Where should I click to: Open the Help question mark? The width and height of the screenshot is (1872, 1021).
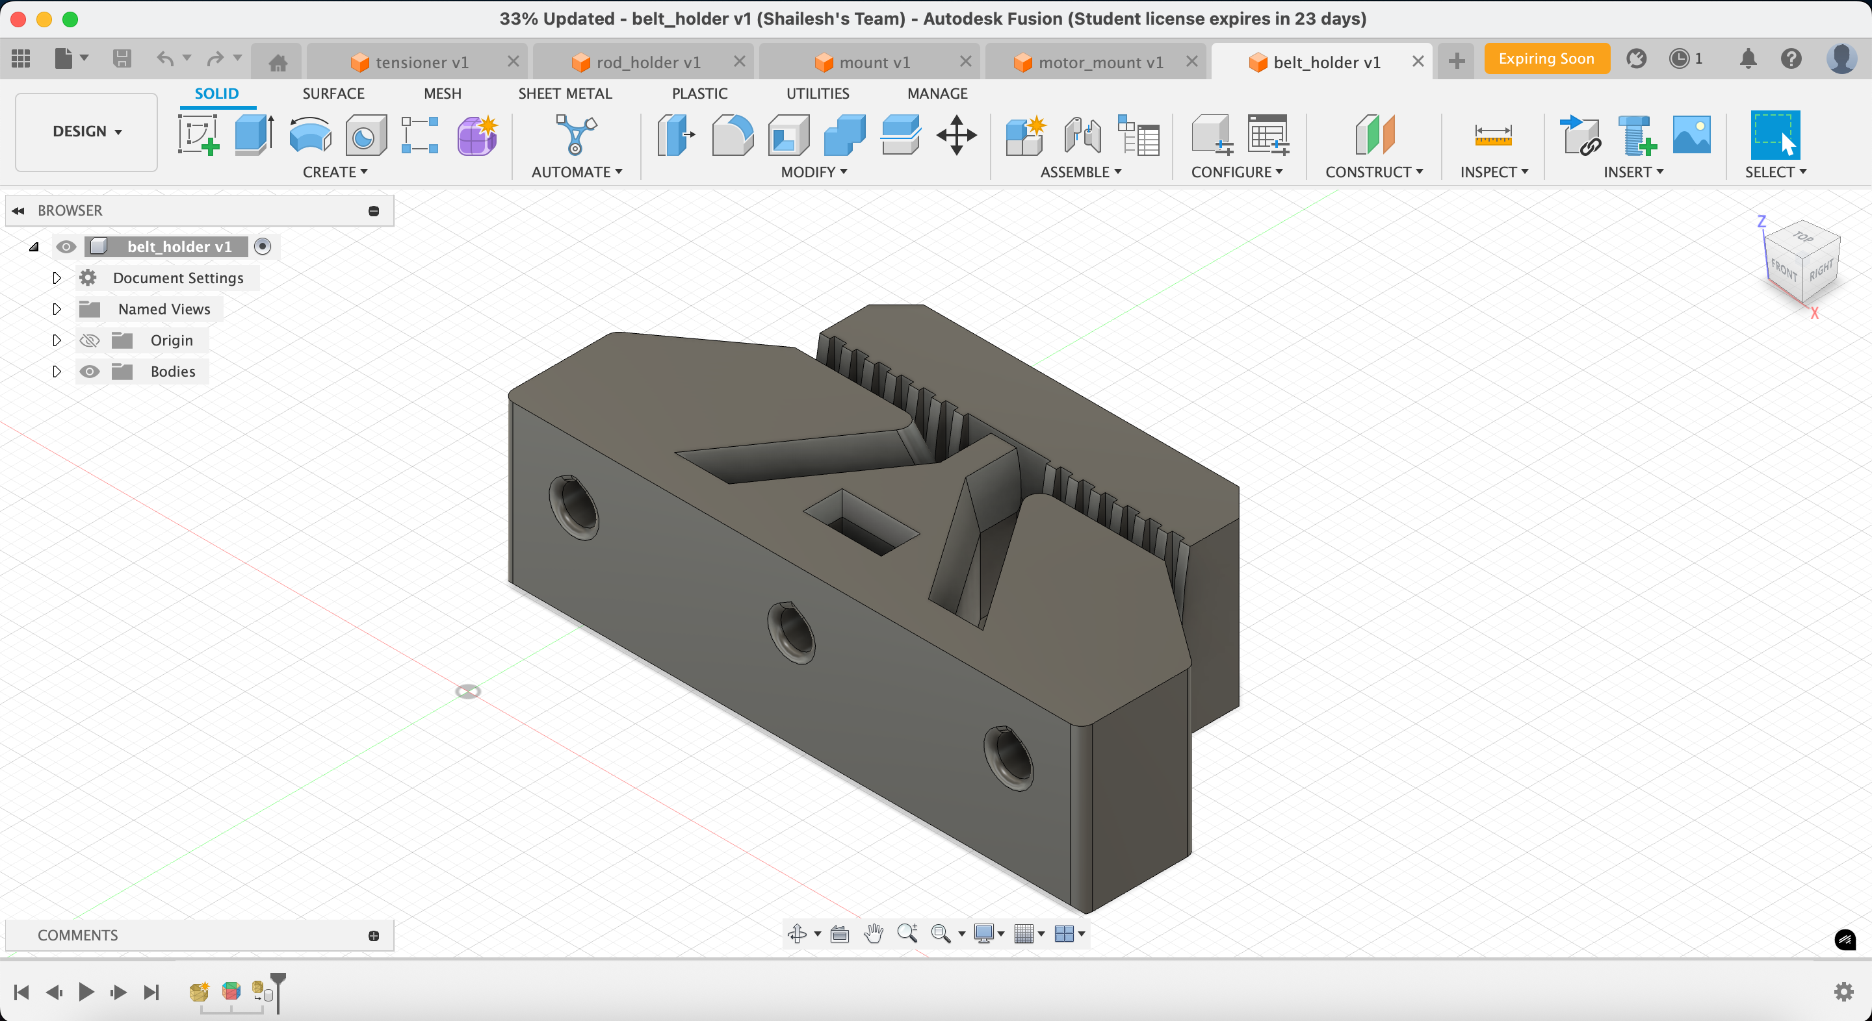tap(1791, 59)
